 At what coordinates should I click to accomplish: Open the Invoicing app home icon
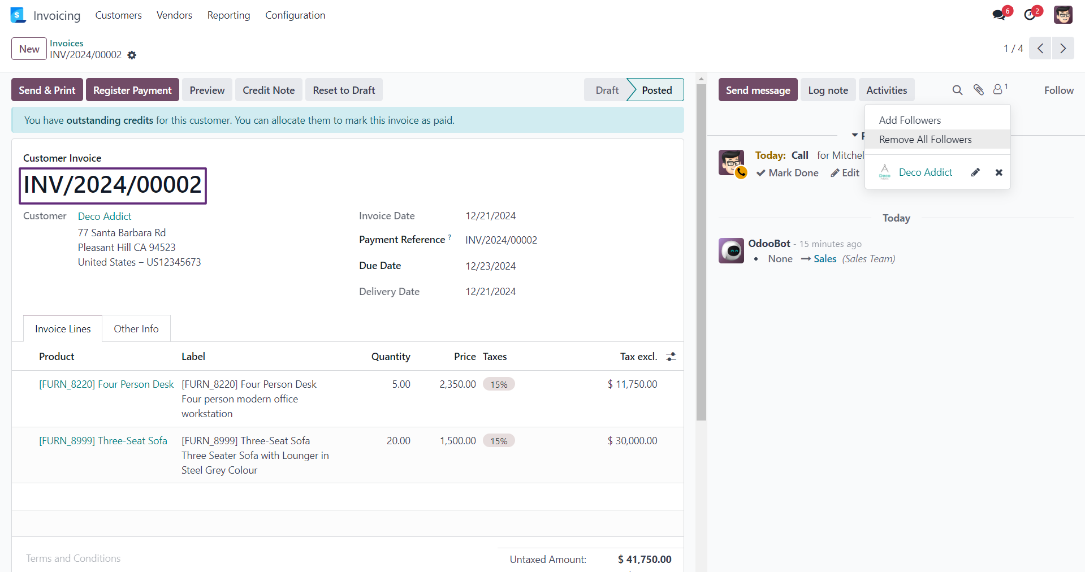point(18,15)
